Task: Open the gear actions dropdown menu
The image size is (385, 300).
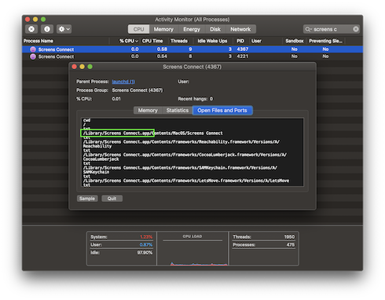Action: 64,29
